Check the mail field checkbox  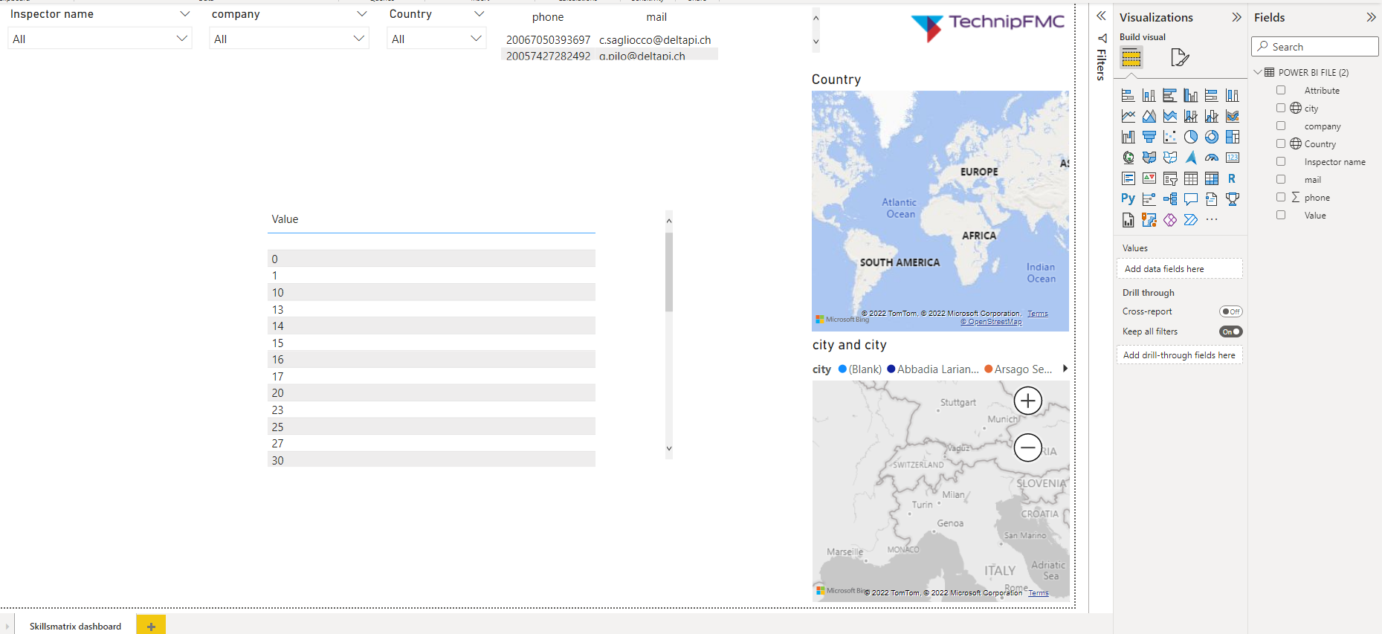click(x=1281, y=179)
